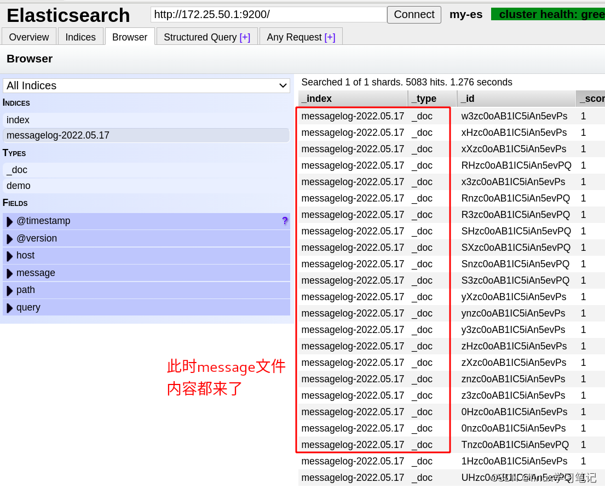Screen dimensions: 605x488
Task: Open row with id zHzc0oAB1IC5iAn5evPs
Action: (452, 346)
